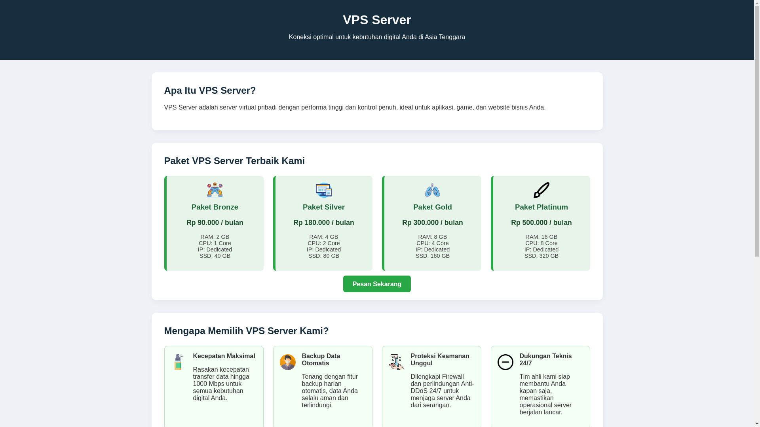Click the Rp 500.000 / bulan price
The image size is (760, 427).
541,223
